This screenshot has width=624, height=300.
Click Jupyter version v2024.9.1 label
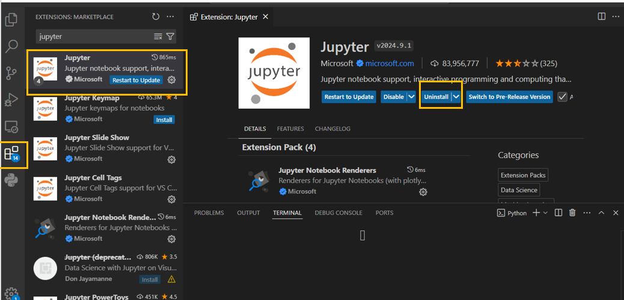(394, 46)
